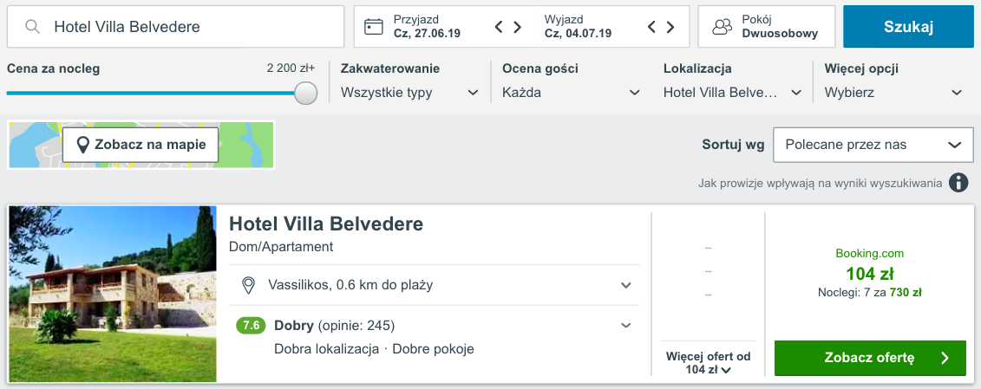Viewport: 981px width, 389px height.
Task: Go to previous departure date arrow
Action: (651, 27)
